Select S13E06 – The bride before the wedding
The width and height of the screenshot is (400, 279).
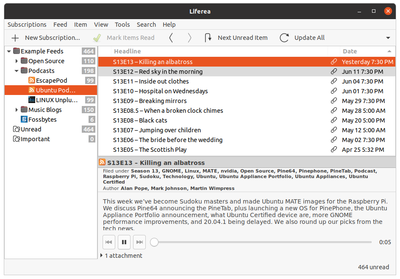247,140
